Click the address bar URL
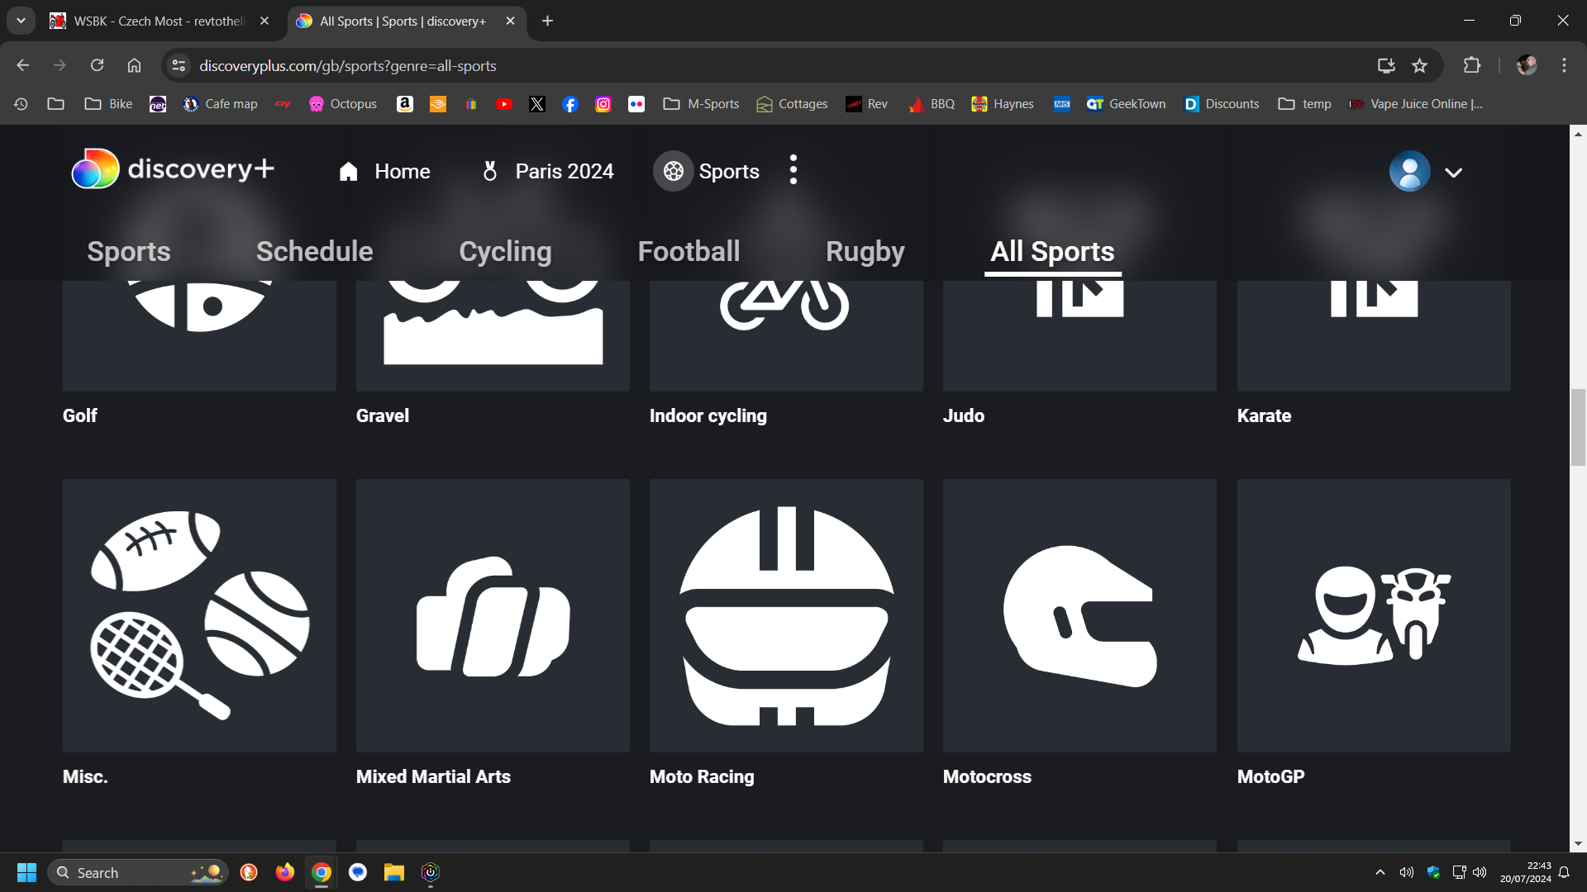This screenshot has width=1587, height=892. (x=348, y=66)
